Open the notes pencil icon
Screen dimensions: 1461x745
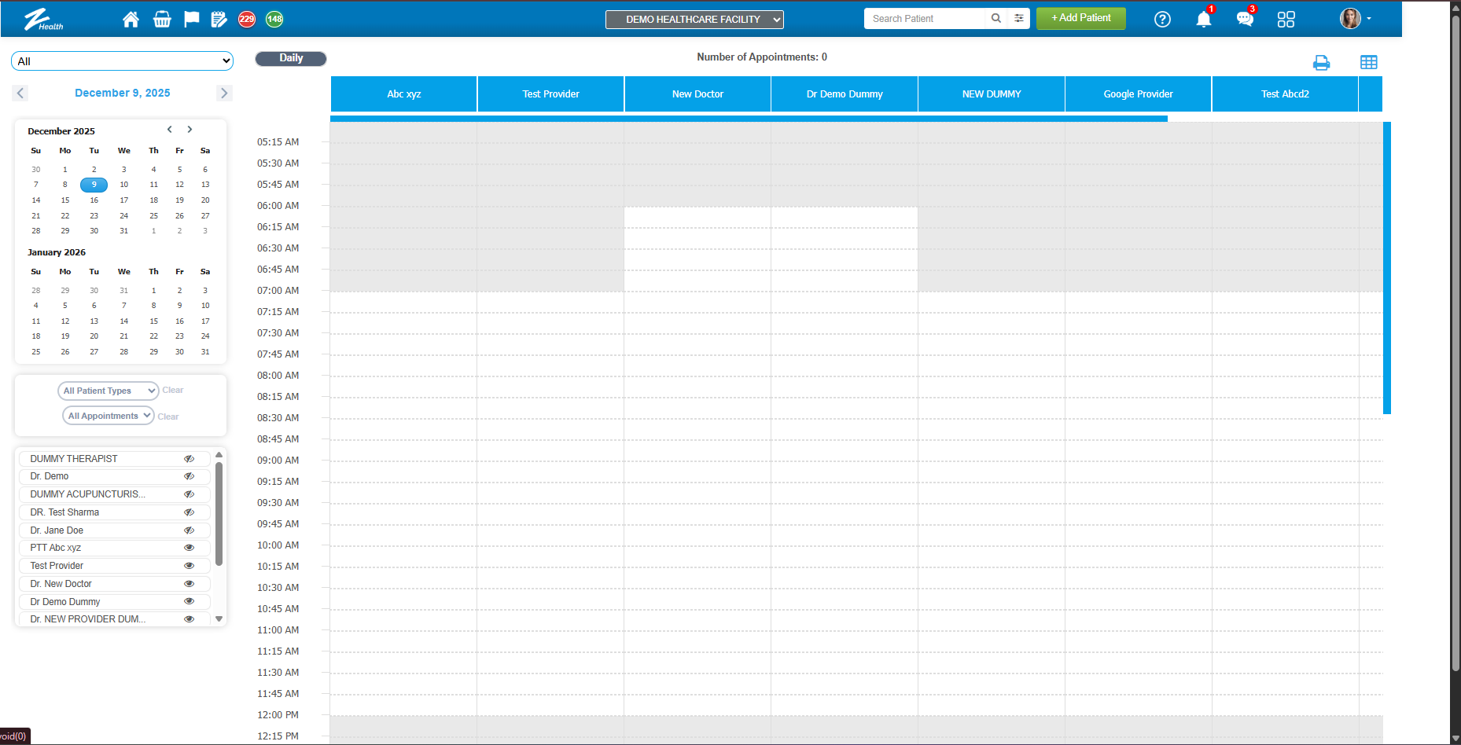(219, 20)
